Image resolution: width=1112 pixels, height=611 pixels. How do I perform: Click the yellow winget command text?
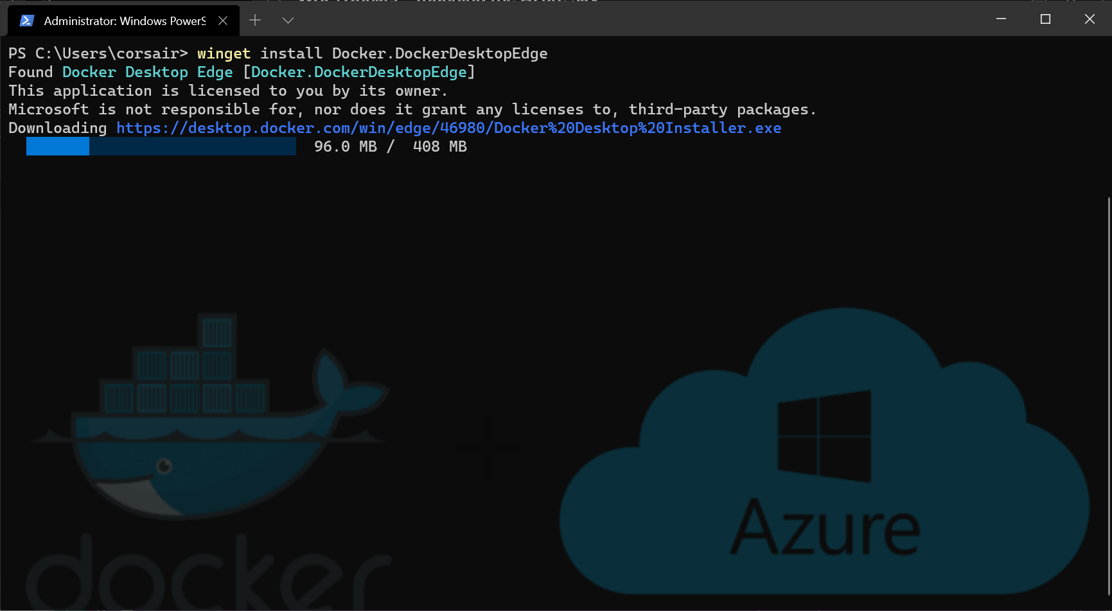point(224,53)
